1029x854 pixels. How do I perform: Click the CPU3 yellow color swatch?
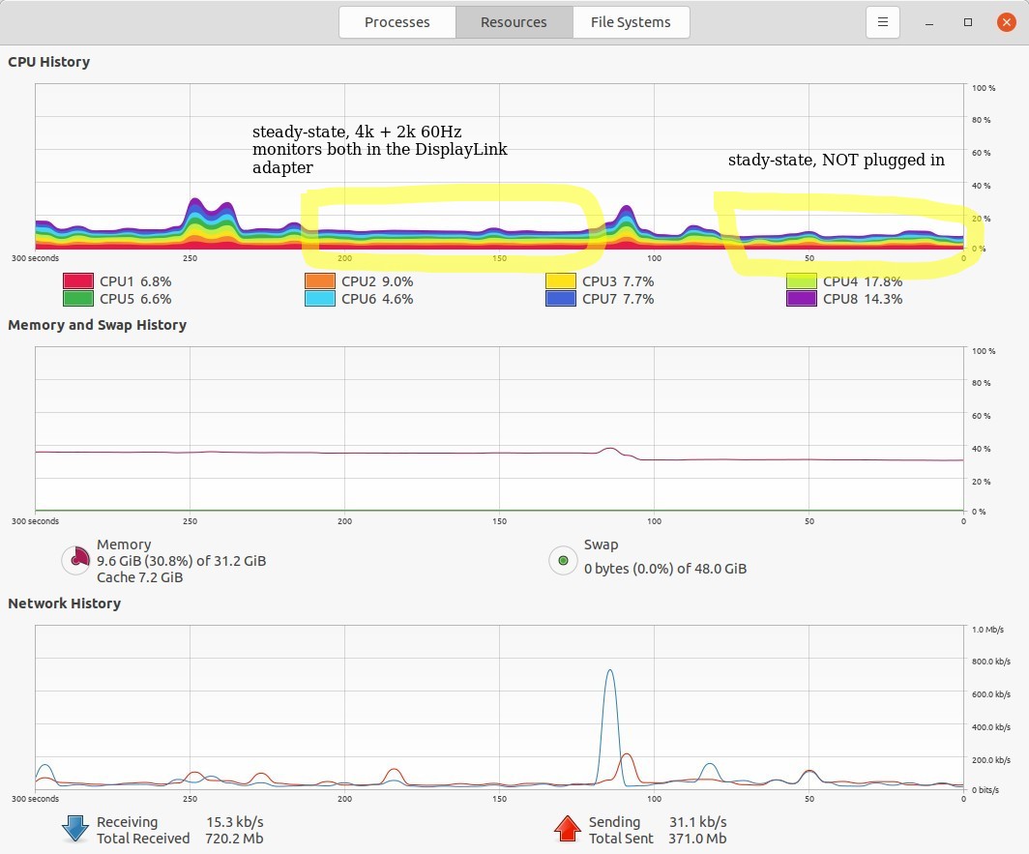click(560, 281)
